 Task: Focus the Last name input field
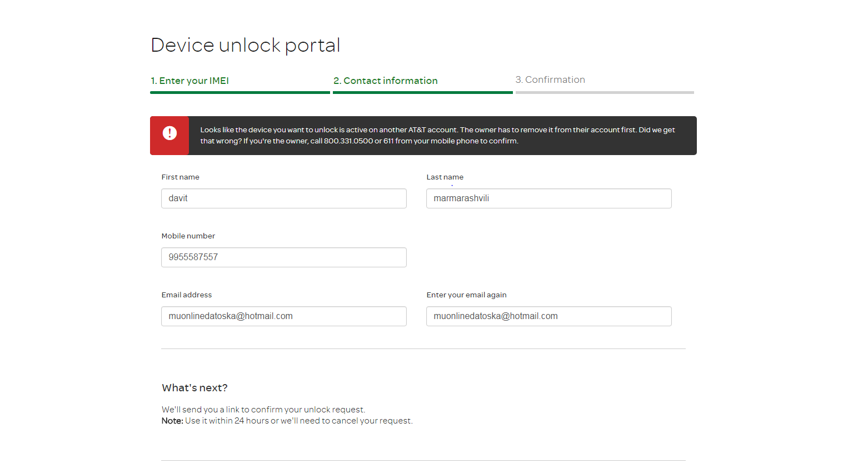(x=548, y=198)
